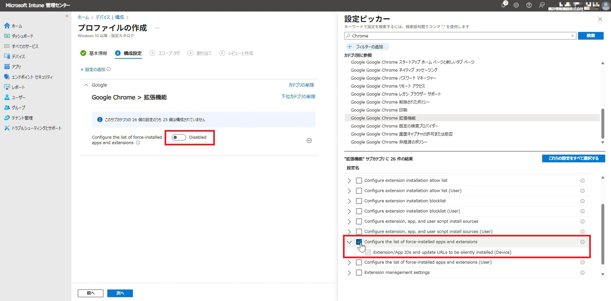Image resolution: width=611 pixels, height=301 pixels.
Task: Uncheck Configure the list of force-installed apps
Action: 359,242
